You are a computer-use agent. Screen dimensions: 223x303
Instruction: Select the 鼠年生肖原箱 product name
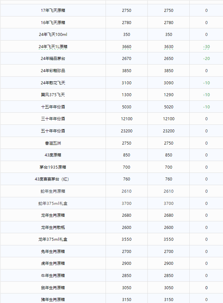pyautogui.click(x=53, y=288)
